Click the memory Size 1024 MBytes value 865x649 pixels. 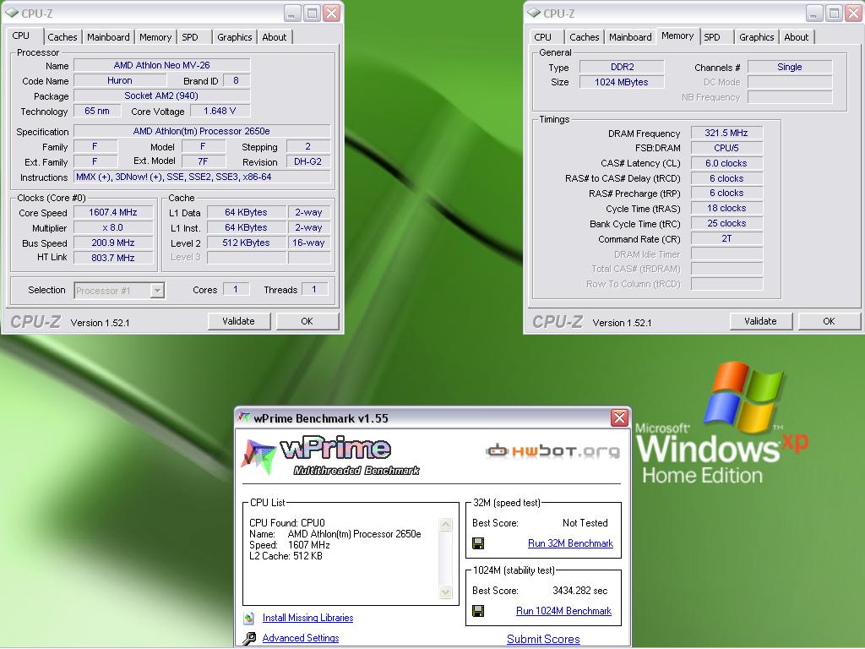tap(622, 82)
